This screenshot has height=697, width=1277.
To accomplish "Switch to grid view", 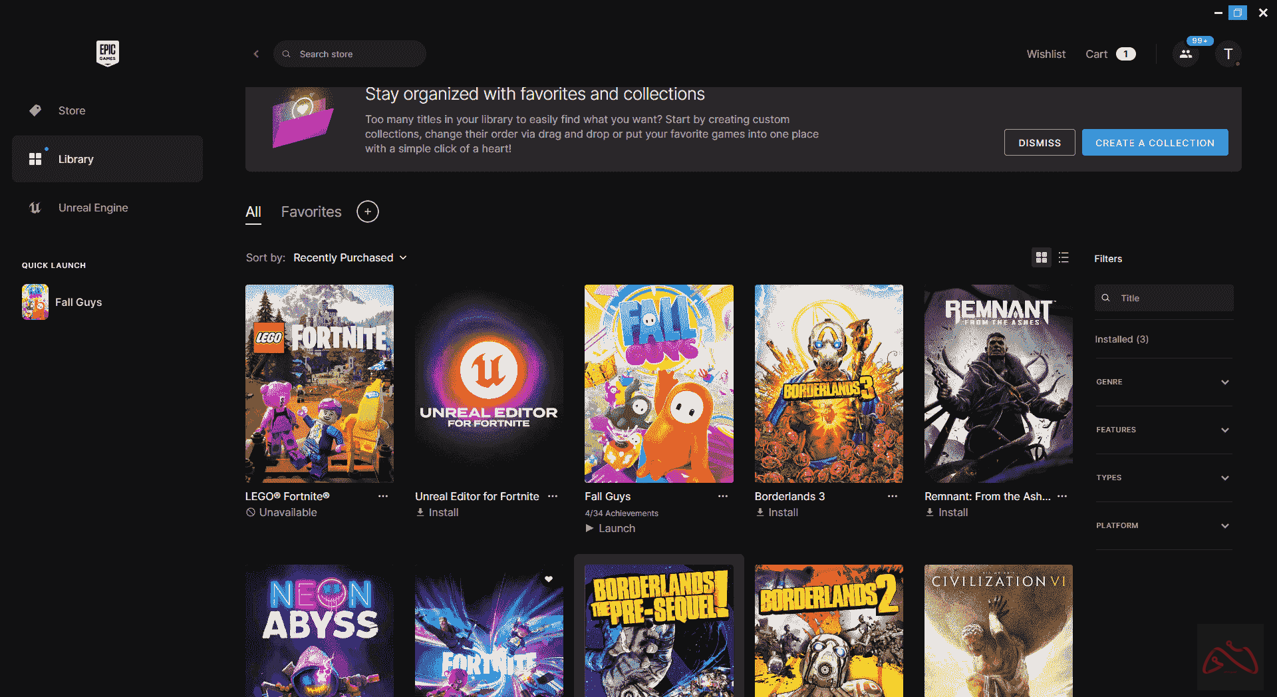I will [1042, 257].
